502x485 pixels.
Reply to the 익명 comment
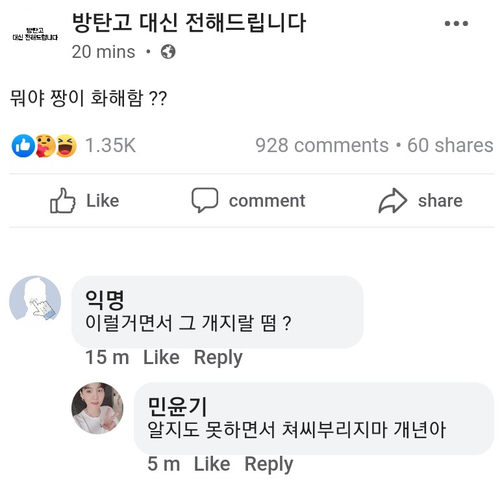coord(218,358)
